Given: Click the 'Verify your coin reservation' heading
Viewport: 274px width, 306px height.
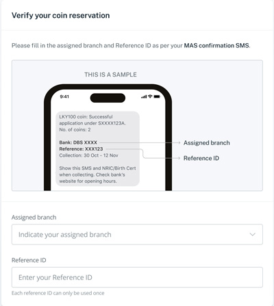Looking at the screenshot, I should (60, 16).
